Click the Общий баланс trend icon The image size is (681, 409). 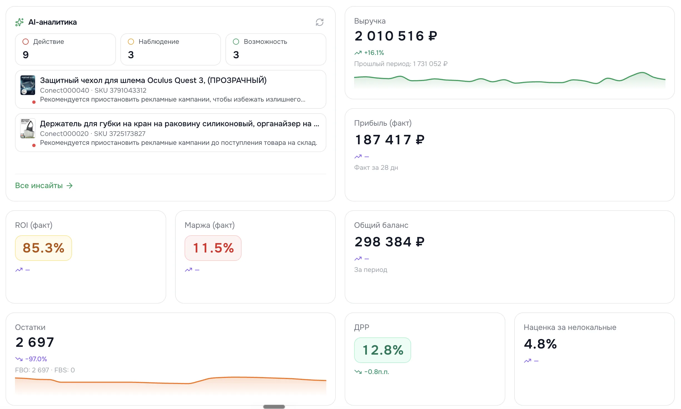[x=358, y=259]
